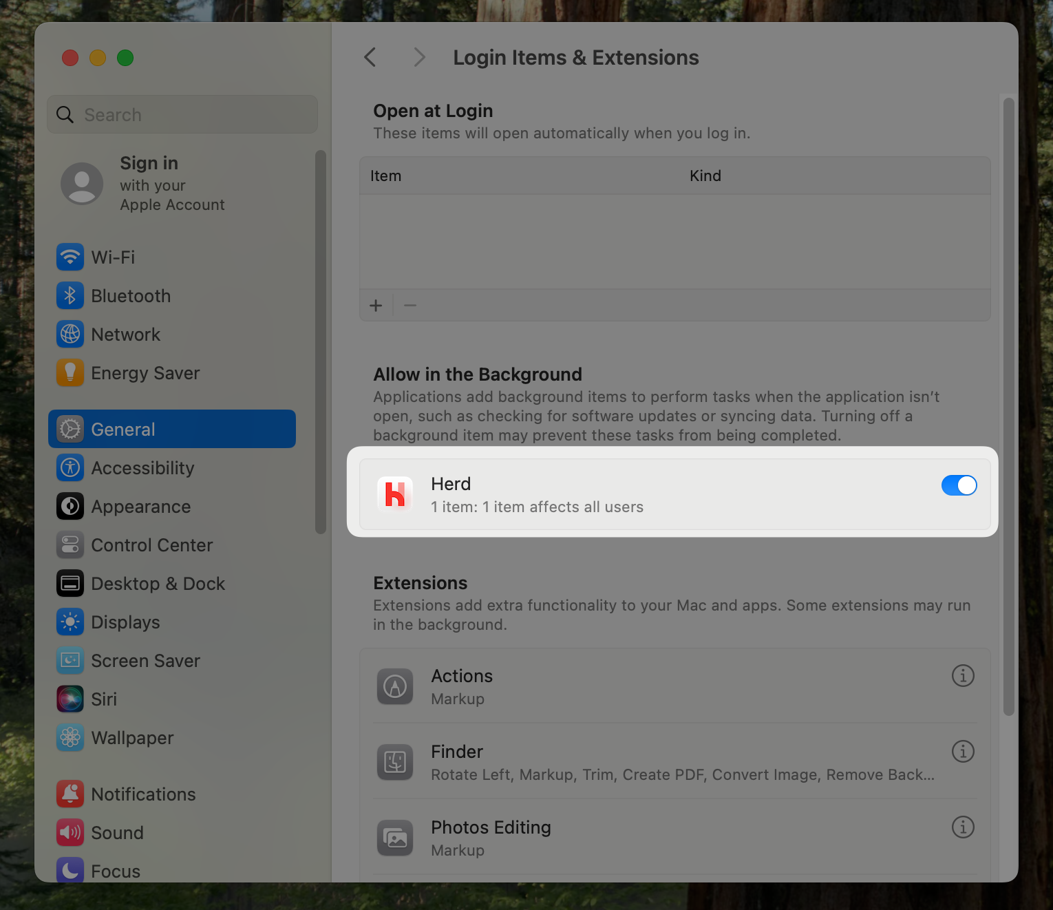
Task: Click Finder's 'Rotate Left, Markup, Trim' description
Action: point(683,775)
